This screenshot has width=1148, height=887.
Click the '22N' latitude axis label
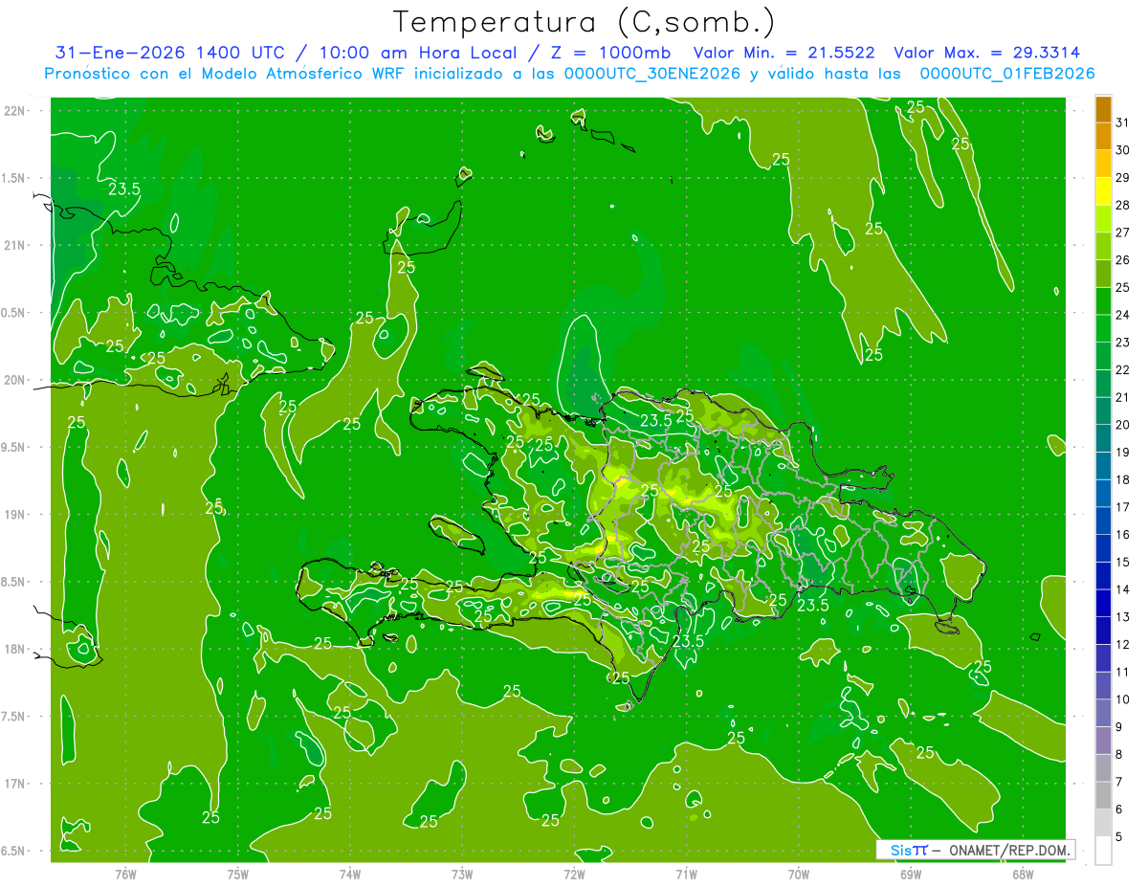14,110
